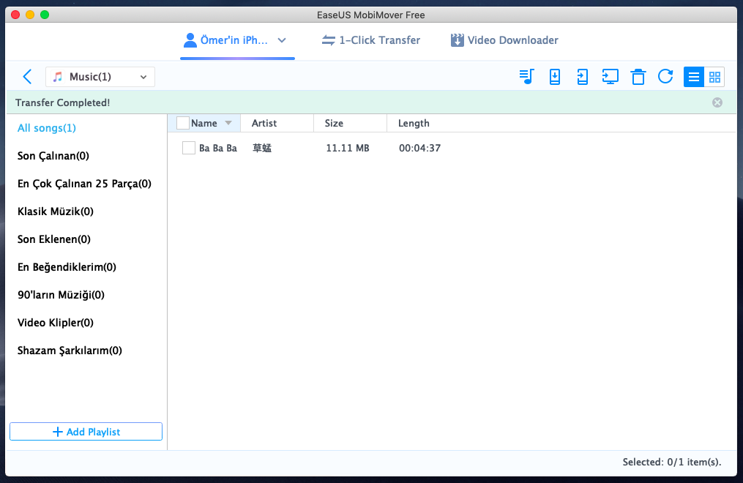The width and height of the screenshot is (743, 483).
Task: Open the 1-Click Transfer tab
Action: 371,40
